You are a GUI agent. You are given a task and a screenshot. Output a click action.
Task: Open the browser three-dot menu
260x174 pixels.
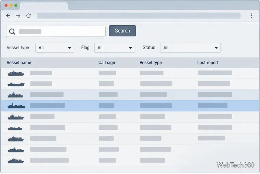pos(251,16)
